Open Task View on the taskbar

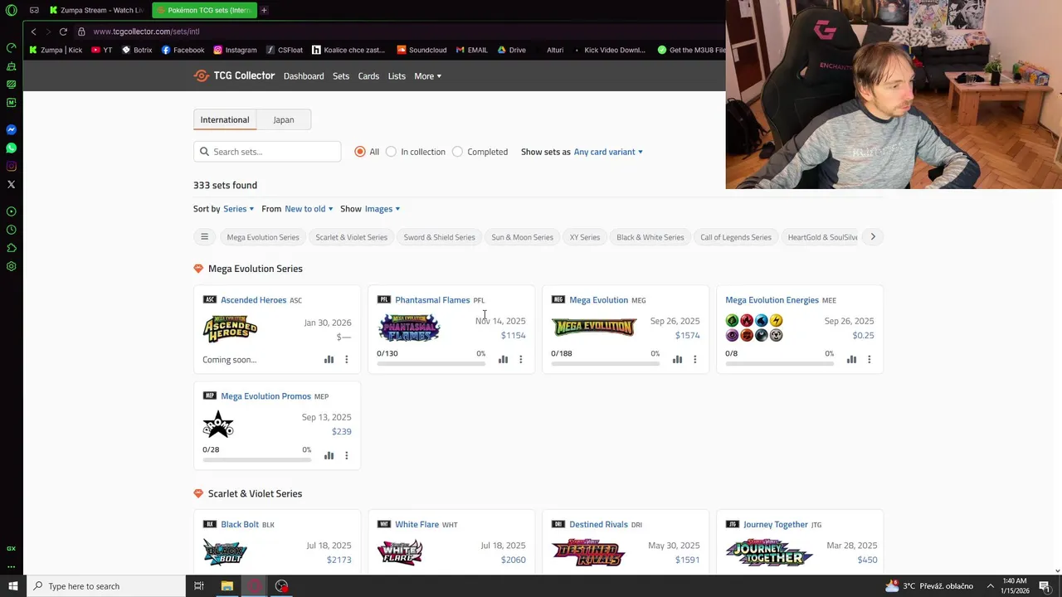[199, 586]
